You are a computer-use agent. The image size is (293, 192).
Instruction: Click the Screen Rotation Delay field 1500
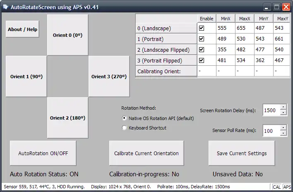(271, 110)
